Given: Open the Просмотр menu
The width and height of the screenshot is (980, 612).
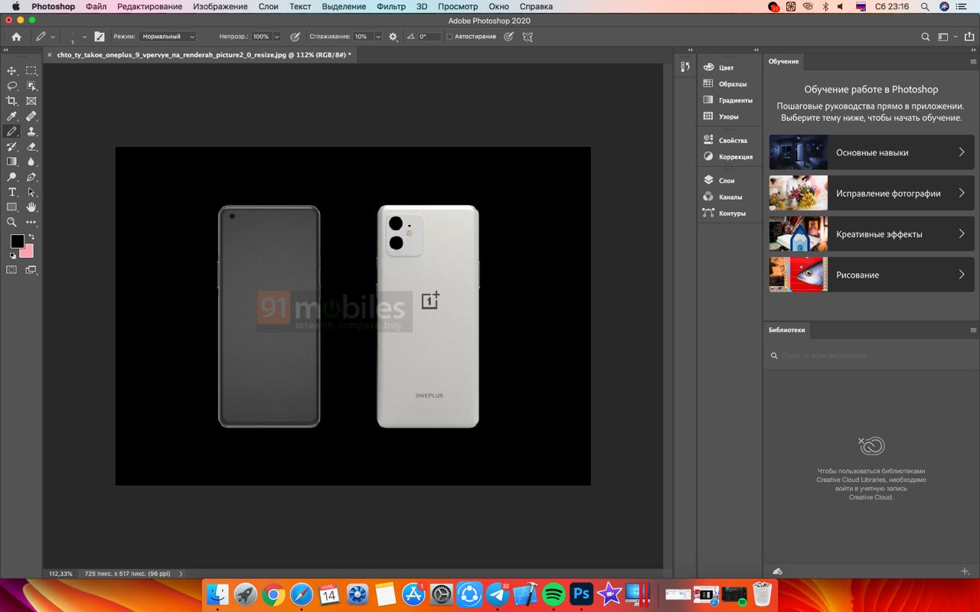Looking at the screenshot, I should 458,6.
